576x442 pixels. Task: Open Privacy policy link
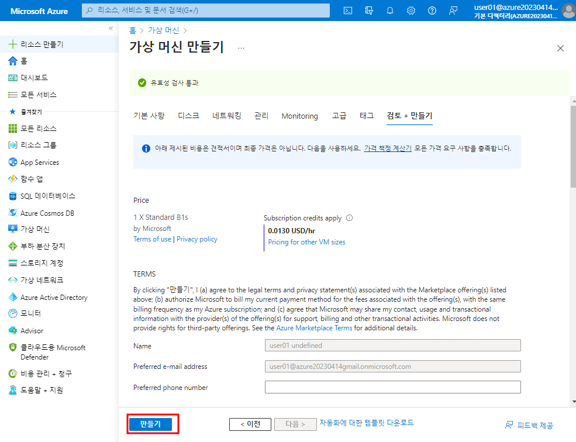pos(197,239)
